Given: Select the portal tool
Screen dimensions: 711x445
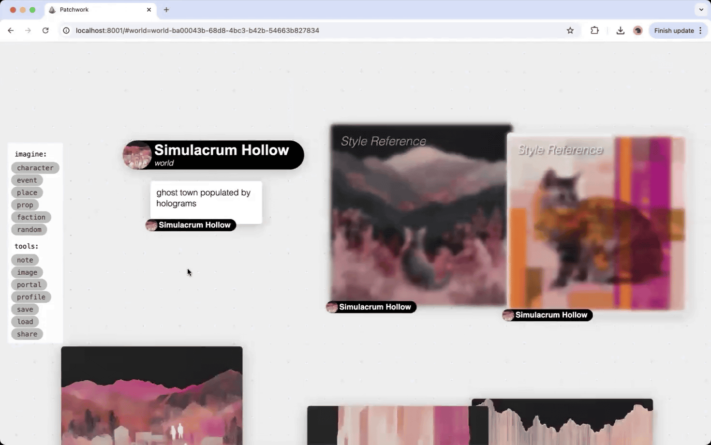Looking at the screenshot, I should [x=29, y=284].
